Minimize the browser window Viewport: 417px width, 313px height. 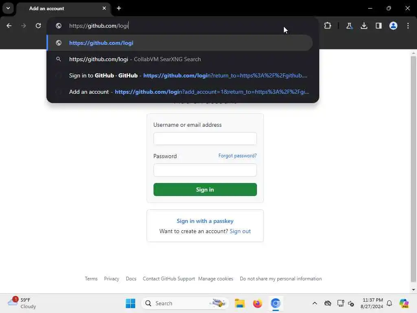(x=370, y=8)
